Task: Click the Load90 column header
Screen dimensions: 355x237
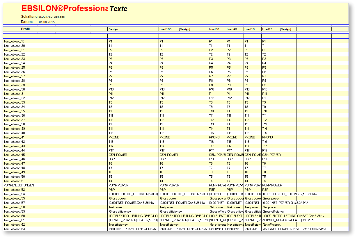Action: coord(214,29)
